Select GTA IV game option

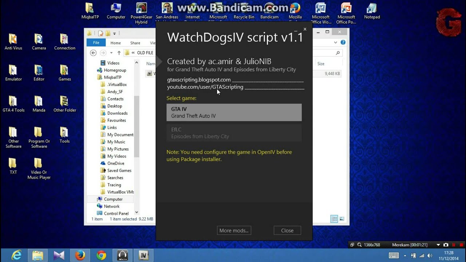(x=234, y=112)
